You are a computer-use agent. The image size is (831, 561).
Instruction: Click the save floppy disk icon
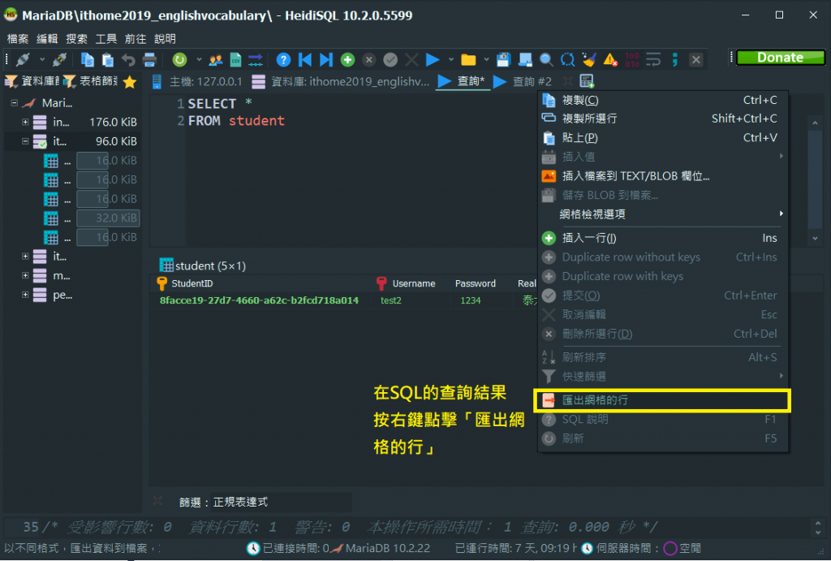[x=503, y=59]
